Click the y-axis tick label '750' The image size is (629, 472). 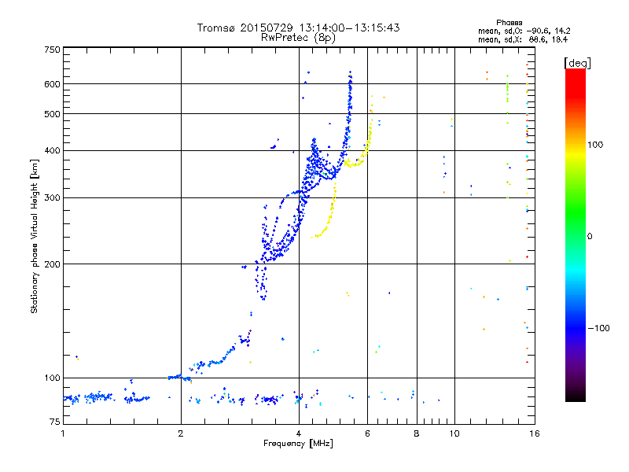52,50
